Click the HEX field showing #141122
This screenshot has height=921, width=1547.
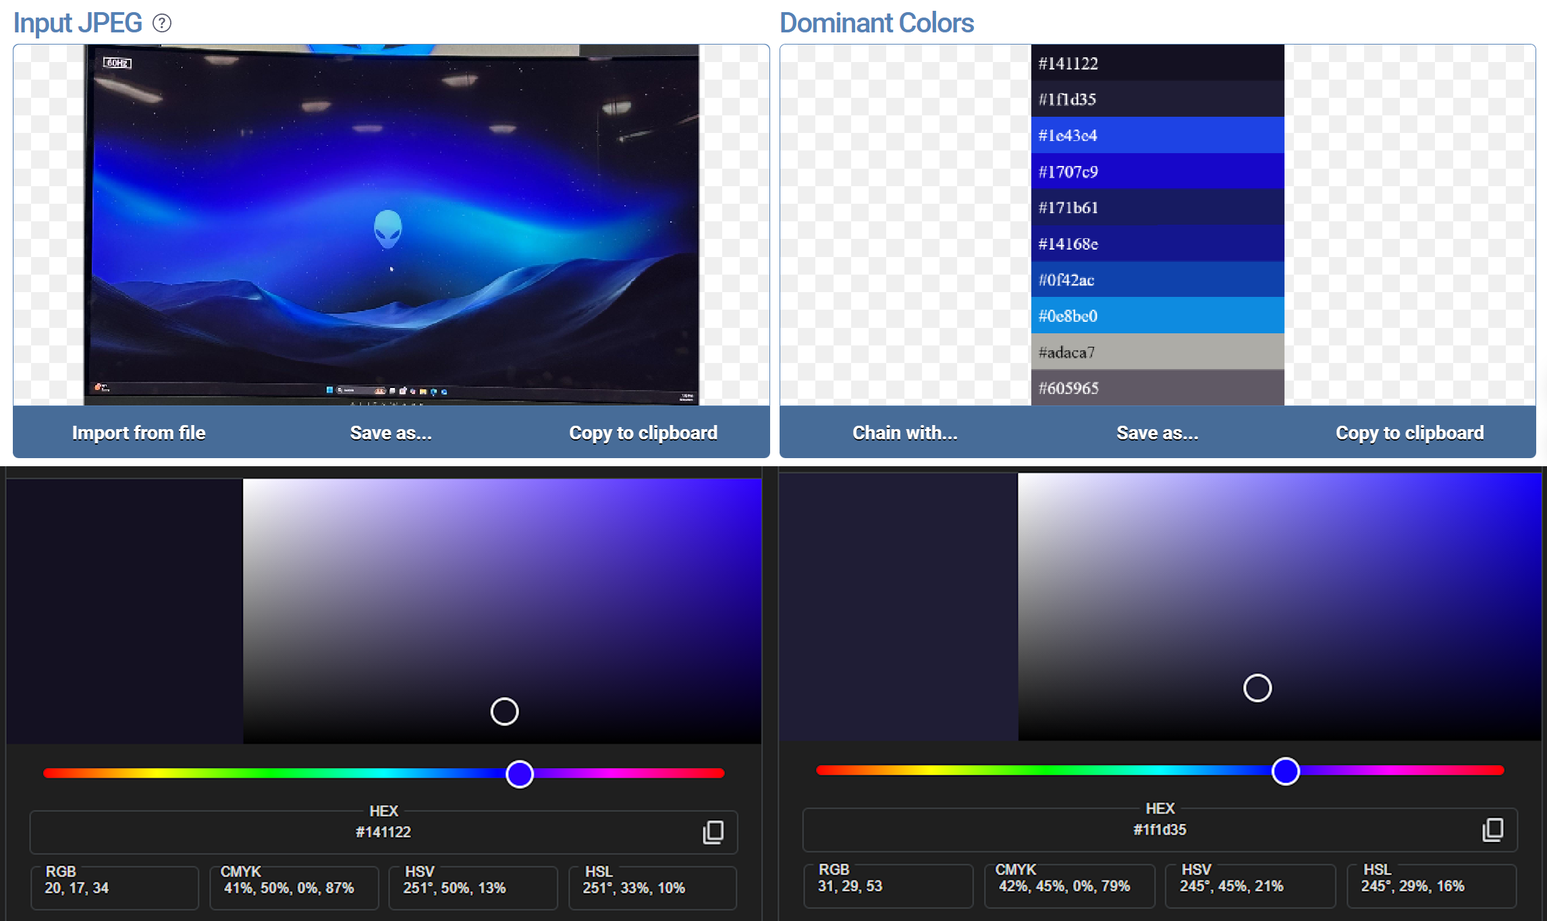[383, 832]
